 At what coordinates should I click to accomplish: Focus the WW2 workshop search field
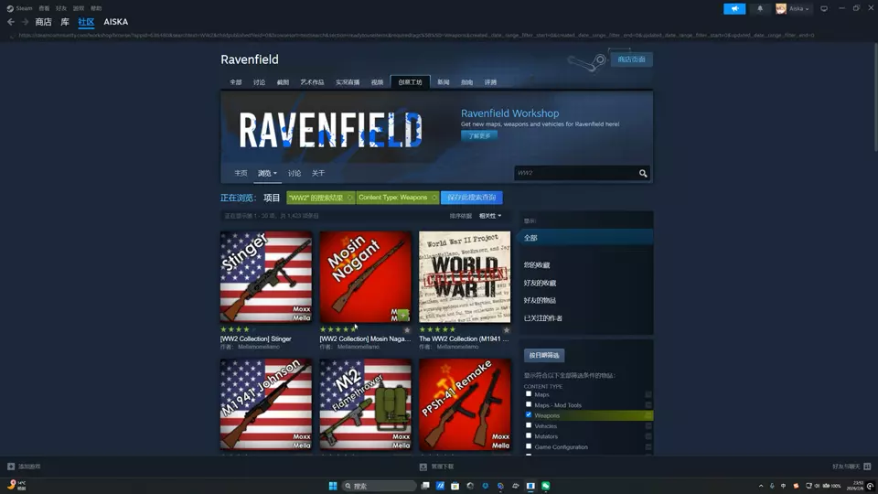(575, 173)
